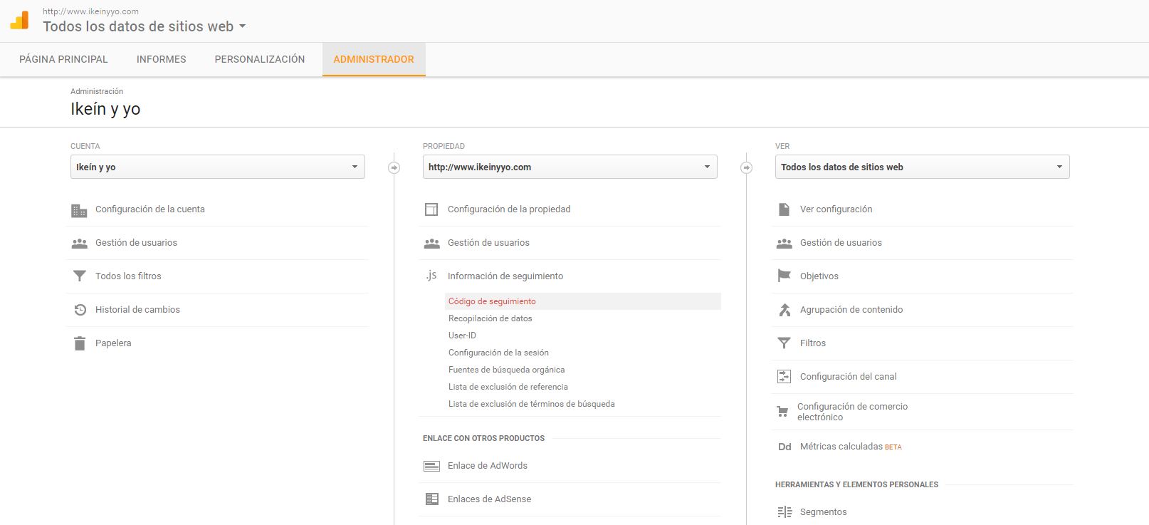Click the funnel icon beside Todos los filtros
This screenshot has height=525, width=1149.
point(80,276)
